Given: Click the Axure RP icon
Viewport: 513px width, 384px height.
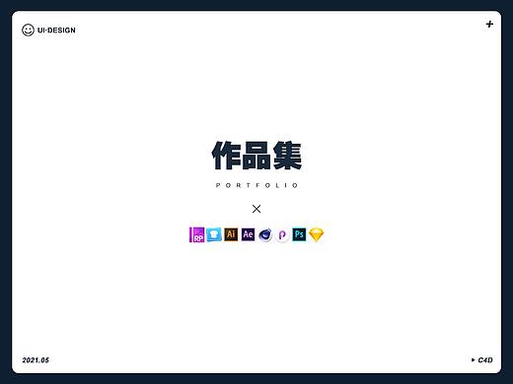Looking at the screenshot, I should pyautogui.click(x=197, y=235).
